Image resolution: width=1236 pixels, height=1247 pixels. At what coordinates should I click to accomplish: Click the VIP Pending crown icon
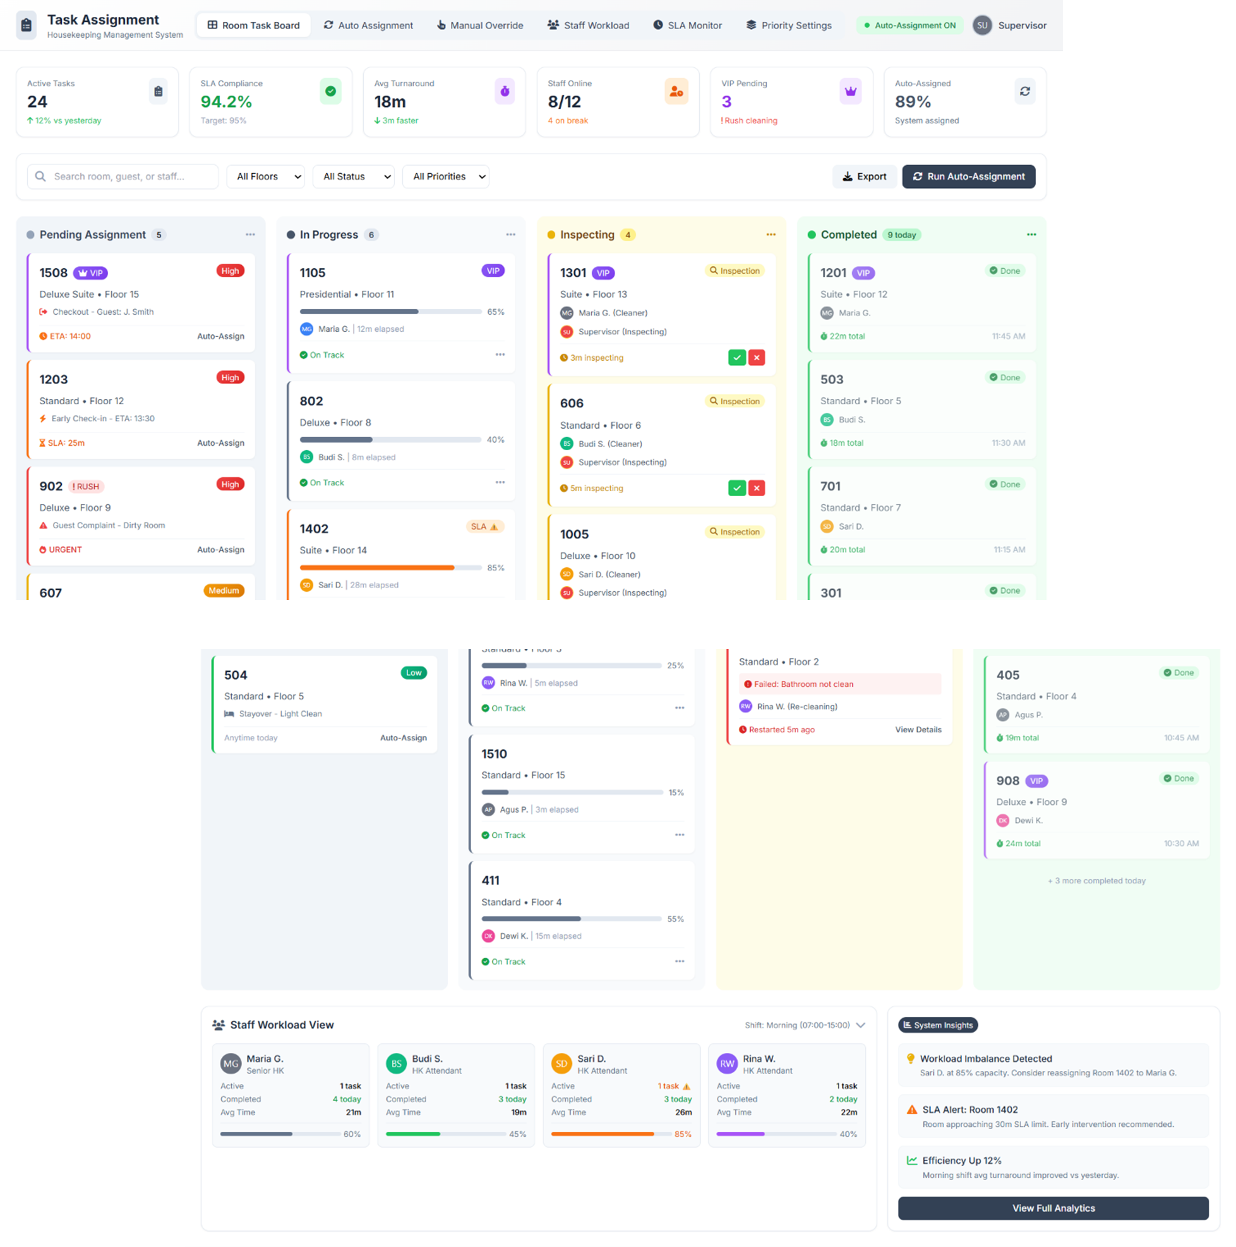850,92
